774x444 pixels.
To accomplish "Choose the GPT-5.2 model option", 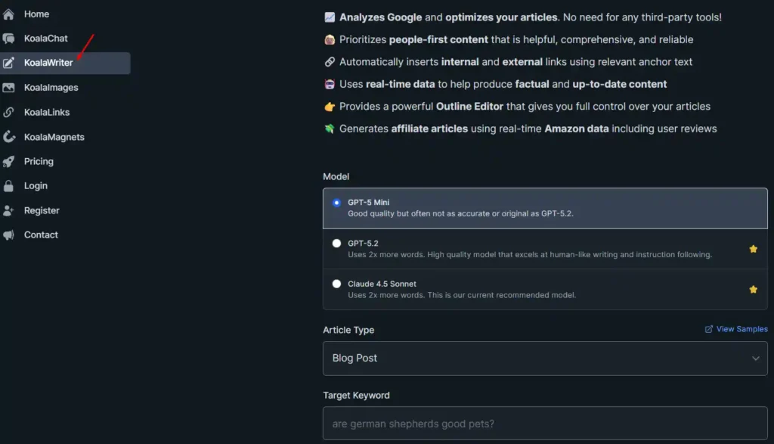I will coord(336,243).
